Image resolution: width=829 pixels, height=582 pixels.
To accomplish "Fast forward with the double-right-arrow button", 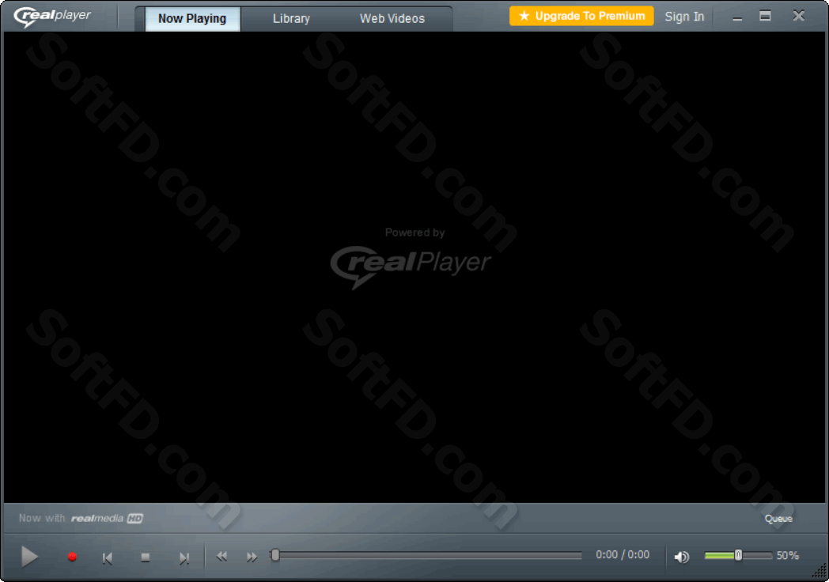I will pyautogui.click(x=252, y=557).
